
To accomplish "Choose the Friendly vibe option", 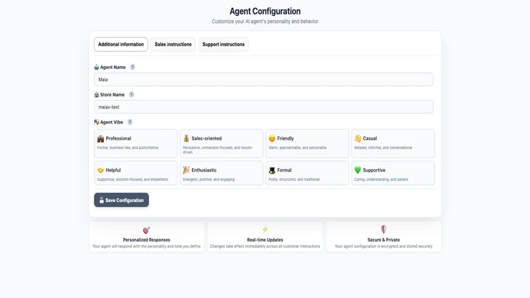I will point(307,144).
